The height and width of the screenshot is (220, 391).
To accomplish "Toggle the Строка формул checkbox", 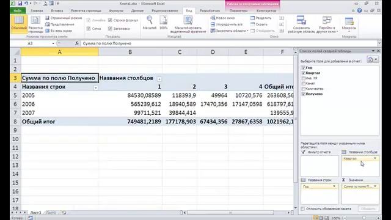I will click(110, 20).
